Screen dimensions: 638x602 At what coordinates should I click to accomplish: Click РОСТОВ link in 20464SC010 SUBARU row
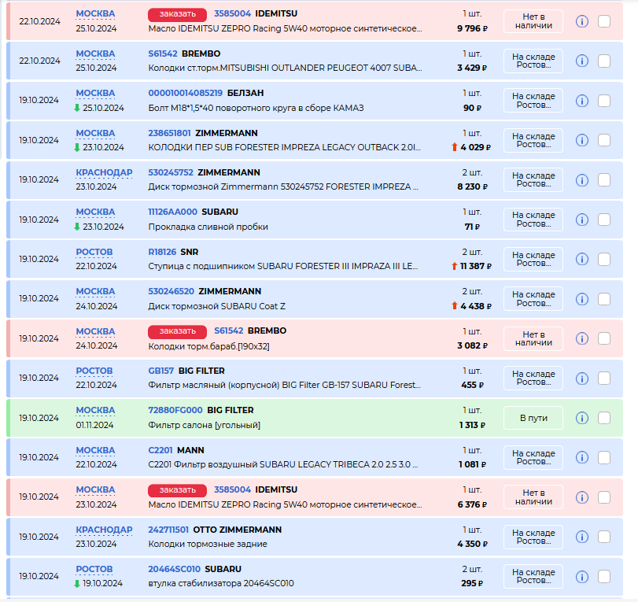(x=94, y=570)
